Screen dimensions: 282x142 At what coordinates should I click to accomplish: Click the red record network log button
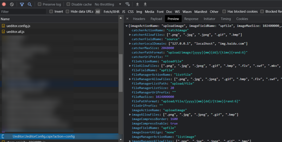click(4, 4)
